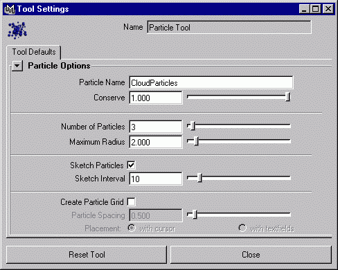Click the Conserve slider handle
This screenshot has width=338, height=270.
pyautogui.click(x=287, y=97)
